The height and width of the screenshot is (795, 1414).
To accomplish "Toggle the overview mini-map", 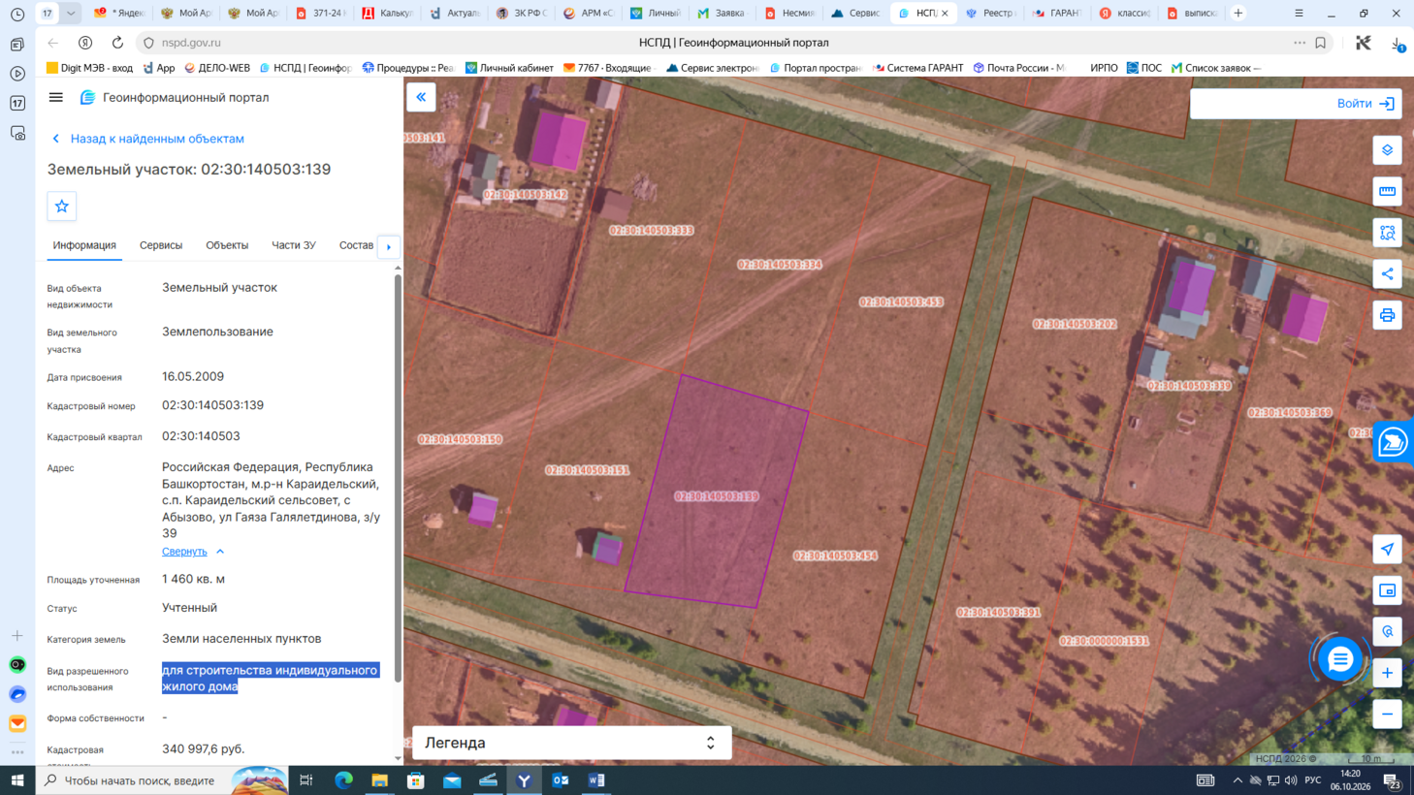I will pyautogui.click(x=1387, y=590).
